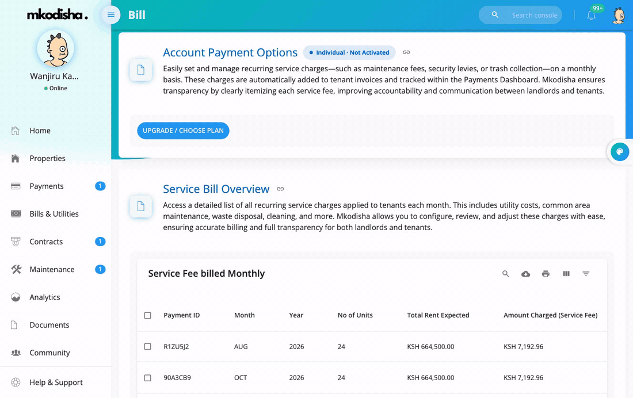Collapse sidebar with hamburger menu button
Viewport: 633px width, 398px height.
110,15
